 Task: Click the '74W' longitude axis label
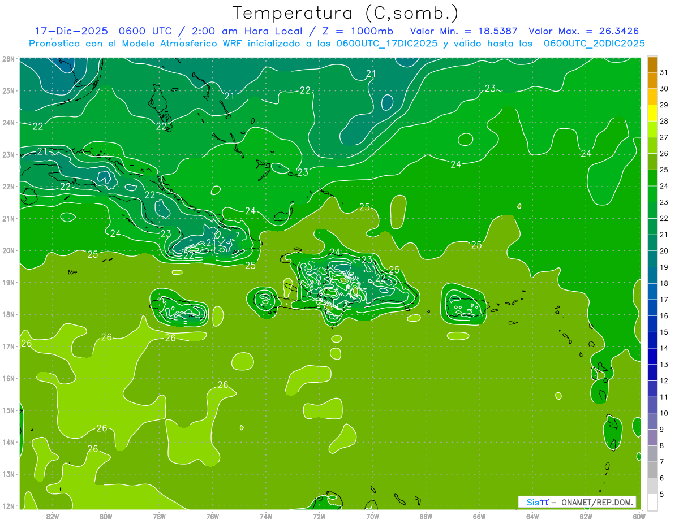tap(266, 516)
